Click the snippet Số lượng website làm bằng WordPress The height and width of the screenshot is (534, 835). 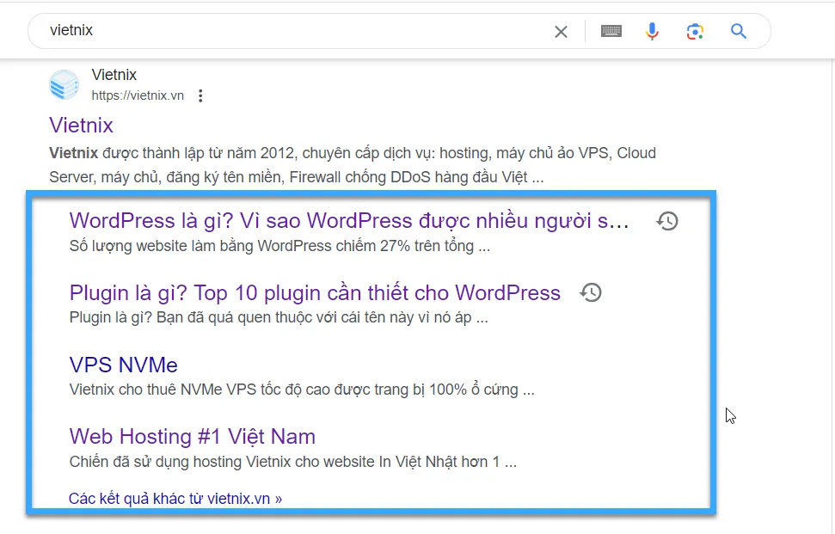click(x=279, y=246)
